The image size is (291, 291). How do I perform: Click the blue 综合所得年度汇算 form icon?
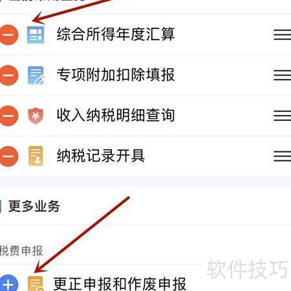point(36,35)
